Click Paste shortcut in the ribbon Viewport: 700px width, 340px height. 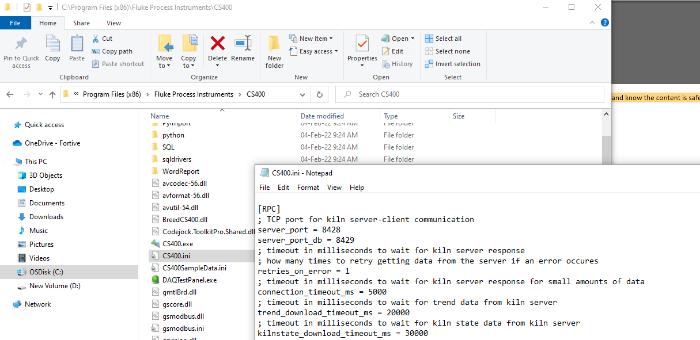(118, 64)
